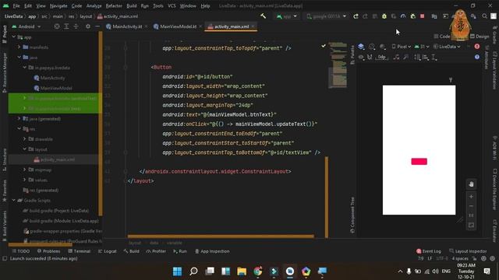Open the LiveData theme dropdown
Screen dimensions: 499x280
click(447, 47)
